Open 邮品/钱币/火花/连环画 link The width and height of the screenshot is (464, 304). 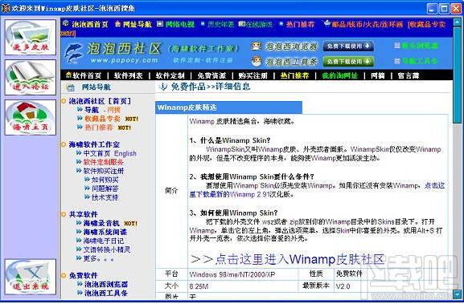point(367,24)
